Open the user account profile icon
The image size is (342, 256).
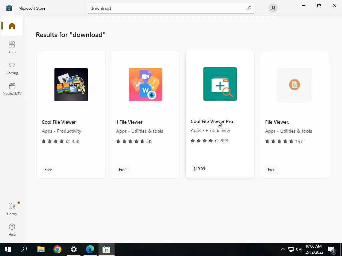(273, 8)
